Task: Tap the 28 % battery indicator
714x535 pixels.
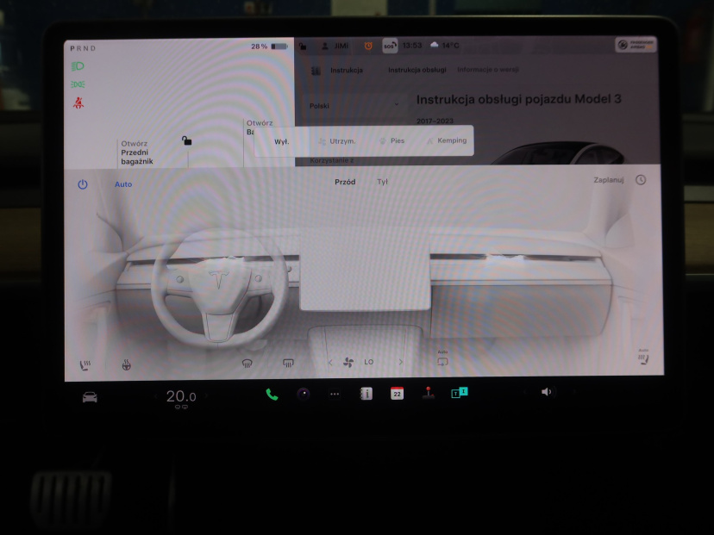Action: pyautogui.click(x=269, y=47)
